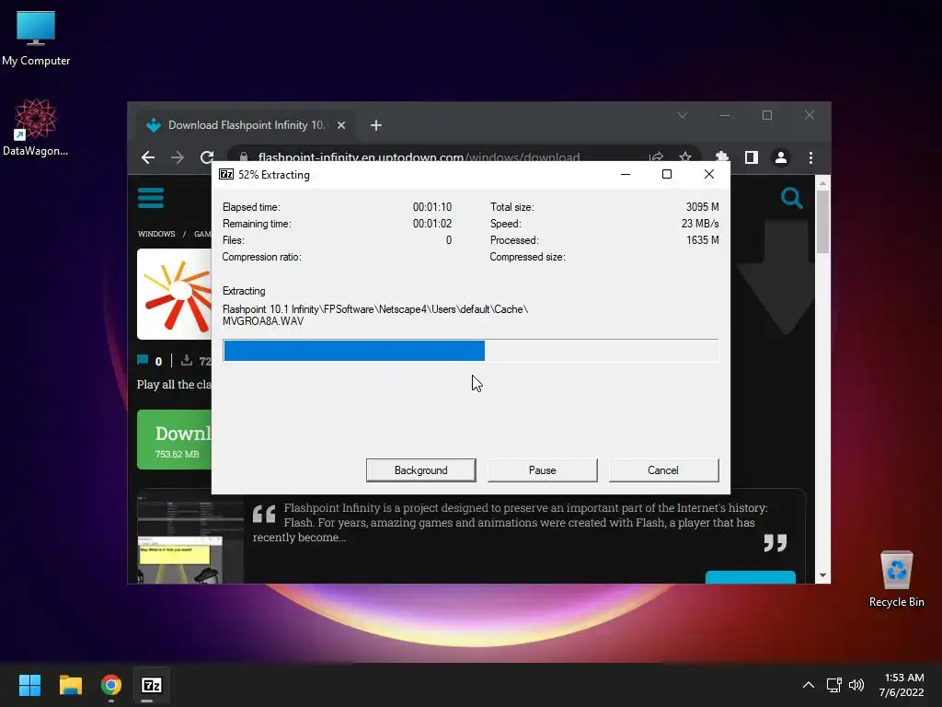Click the green Download button on Uptodown
The image size is (942, 707).
pos(174,439)
